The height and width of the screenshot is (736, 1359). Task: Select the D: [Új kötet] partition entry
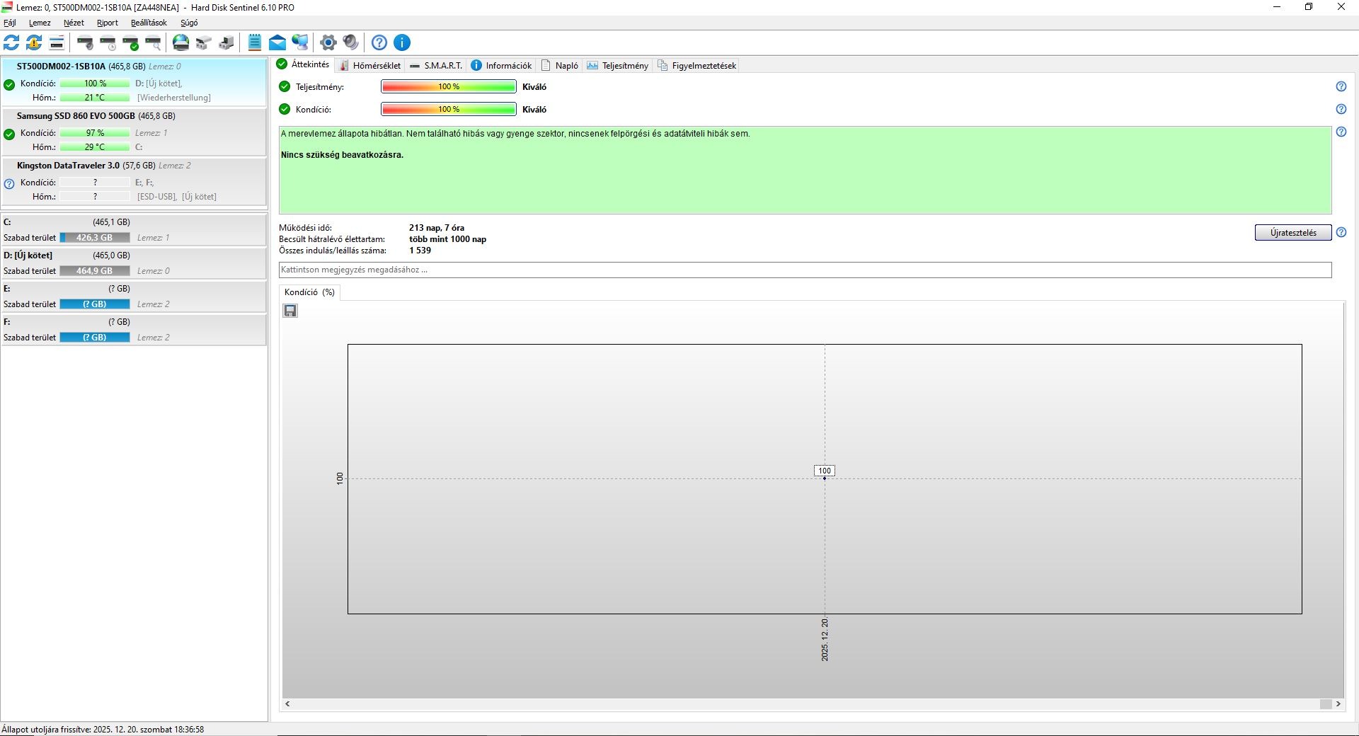click(134, 263)
